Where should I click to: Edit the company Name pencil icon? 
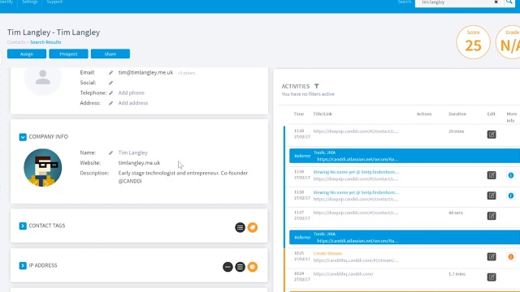[110, 153]
